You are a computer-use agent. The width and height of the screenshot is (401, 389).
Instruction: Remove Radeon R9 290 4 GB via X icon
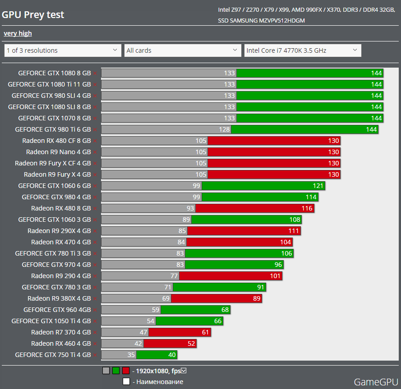pyautogui.click(x=95, y=276)
